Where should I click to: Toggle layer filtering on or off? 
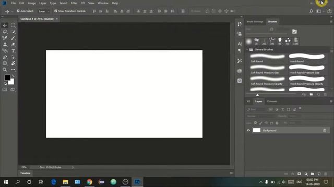pyautogui.click(x=300, y=109)
